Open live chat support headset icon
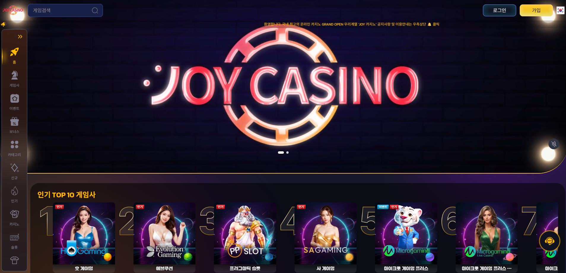The height and width of the screenshot is (273, 566). point(549,241)
